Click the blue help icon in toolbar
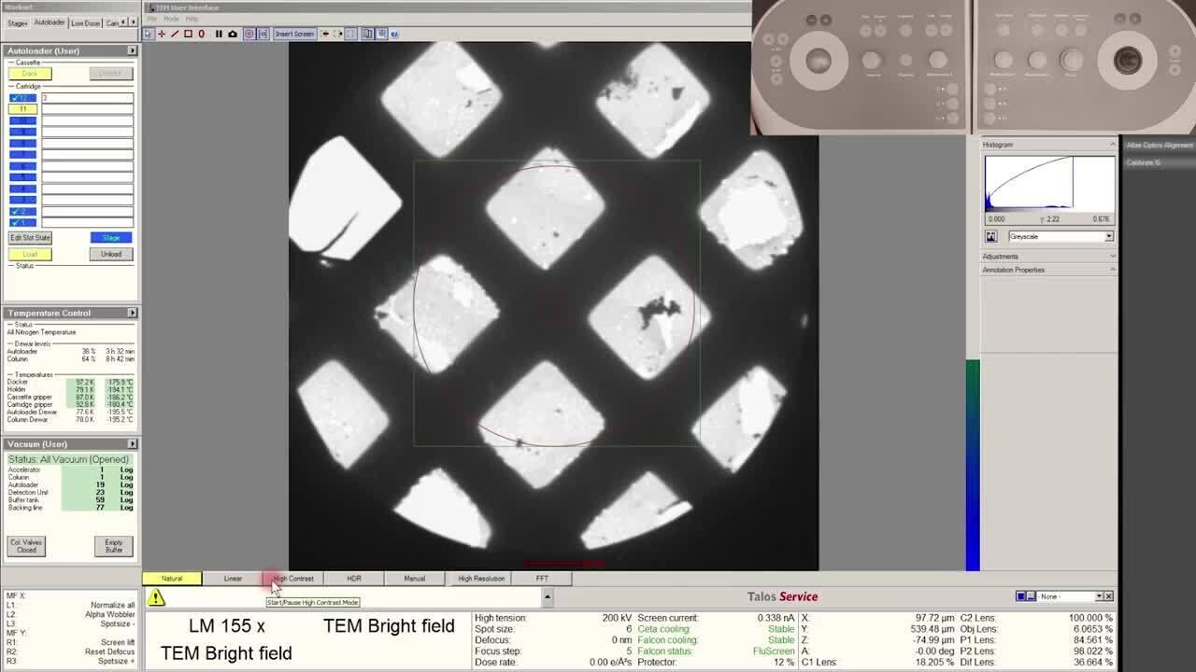1196x672 pixels. (x=394, y=34)
